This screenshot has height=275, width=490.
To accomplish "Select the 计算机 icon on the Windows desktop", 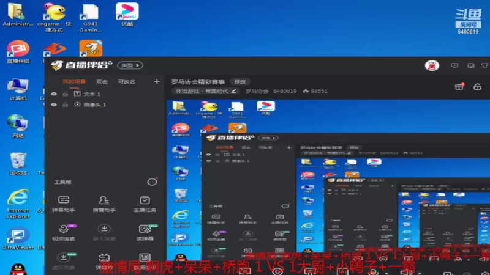I will coord(18,89).
